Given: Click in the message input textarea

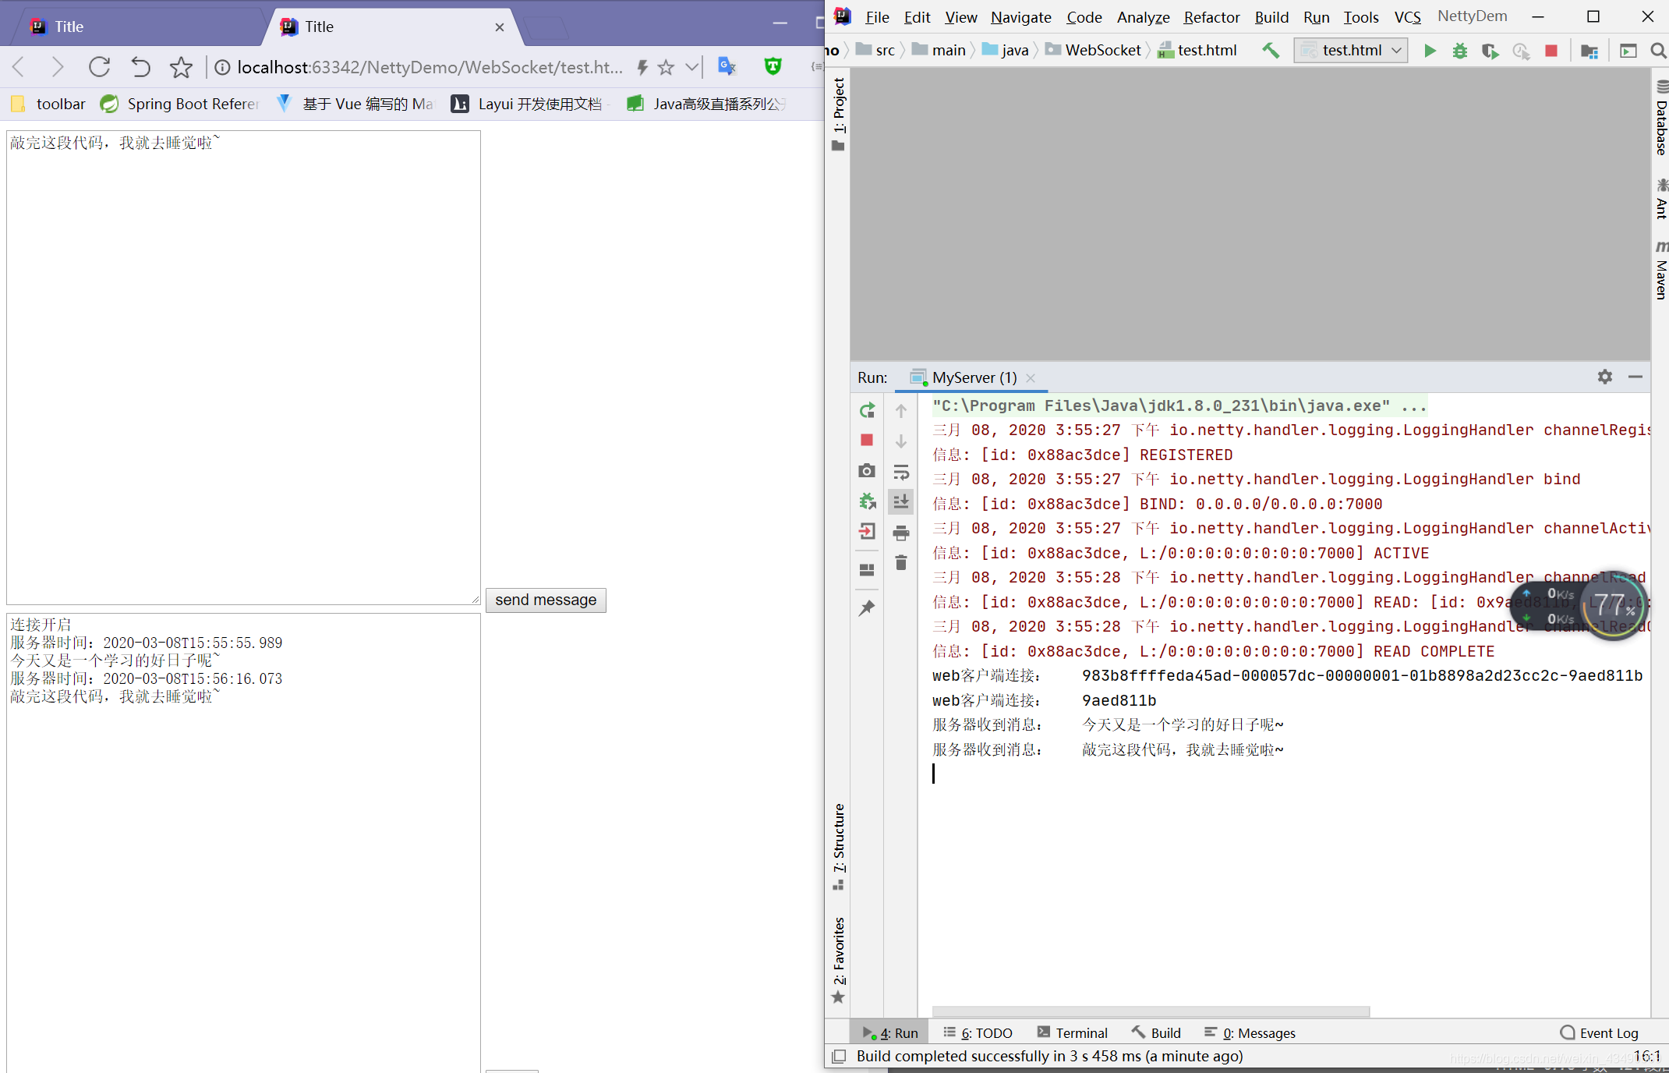Looking at the screenshot, I should [x=243, y=367].
